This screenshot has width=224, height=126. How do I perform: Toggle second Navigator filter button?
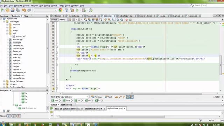(13, 116)
